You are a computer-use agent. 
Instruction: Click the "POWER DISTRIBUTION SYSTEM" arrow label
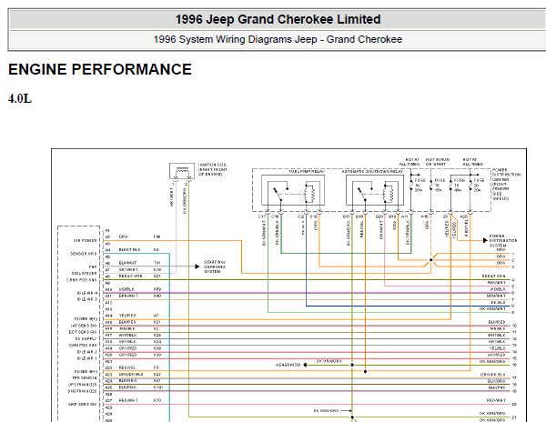[503, 240]
